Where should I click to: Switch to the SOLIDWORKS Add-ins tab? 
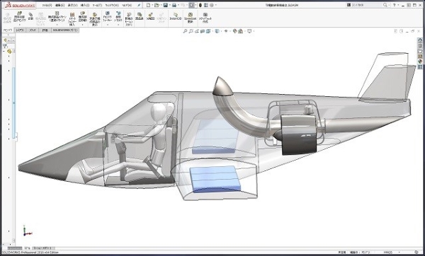tap(65, 30)
